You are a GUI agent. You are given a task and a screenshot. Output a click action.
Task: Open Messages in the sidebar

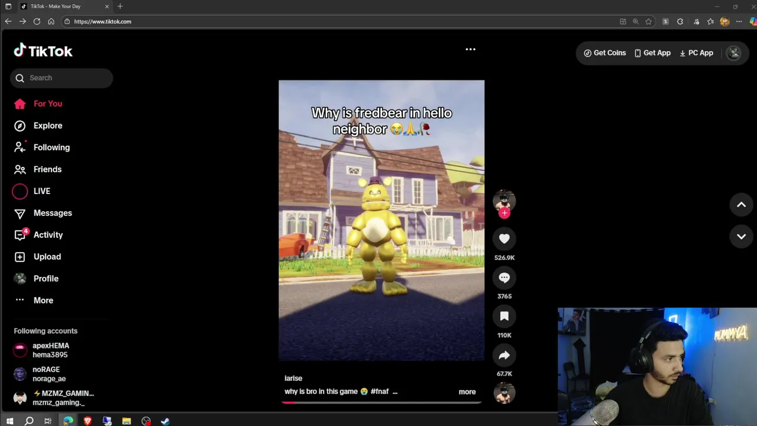click(x=43, y=213)
